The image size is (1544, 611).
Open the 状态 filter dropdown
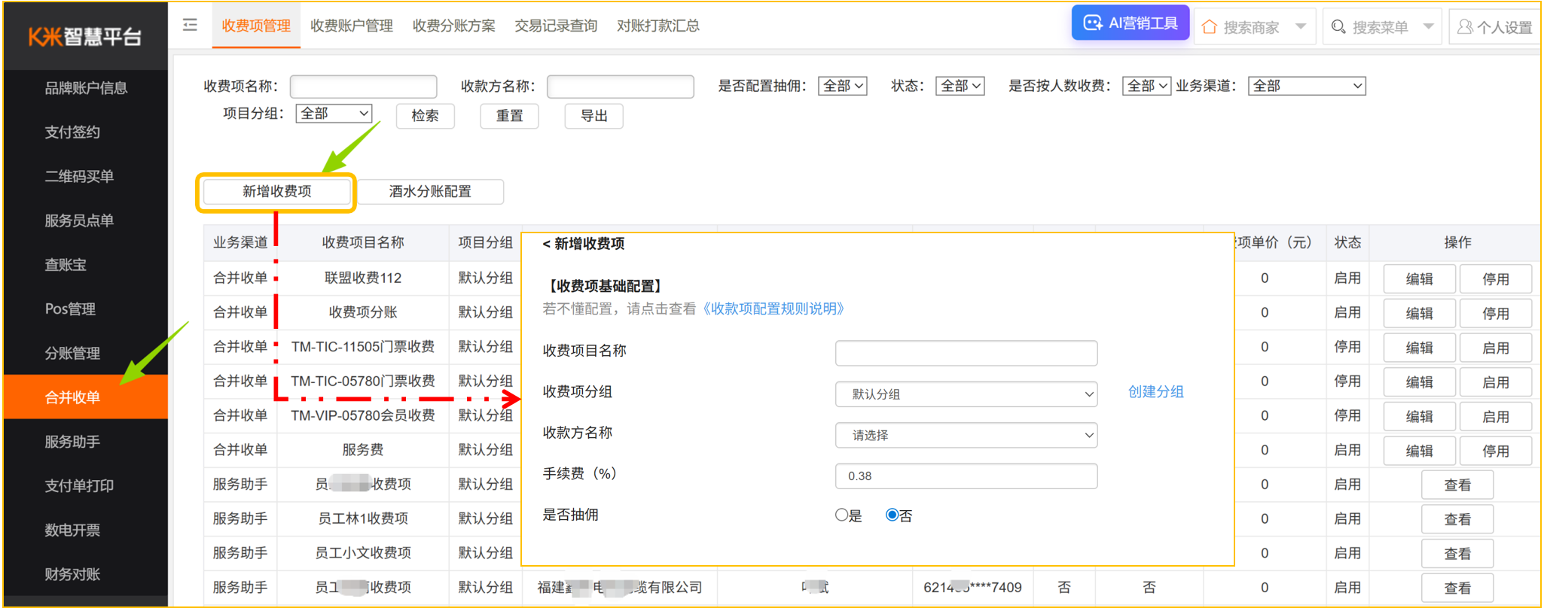coord(960,86)
